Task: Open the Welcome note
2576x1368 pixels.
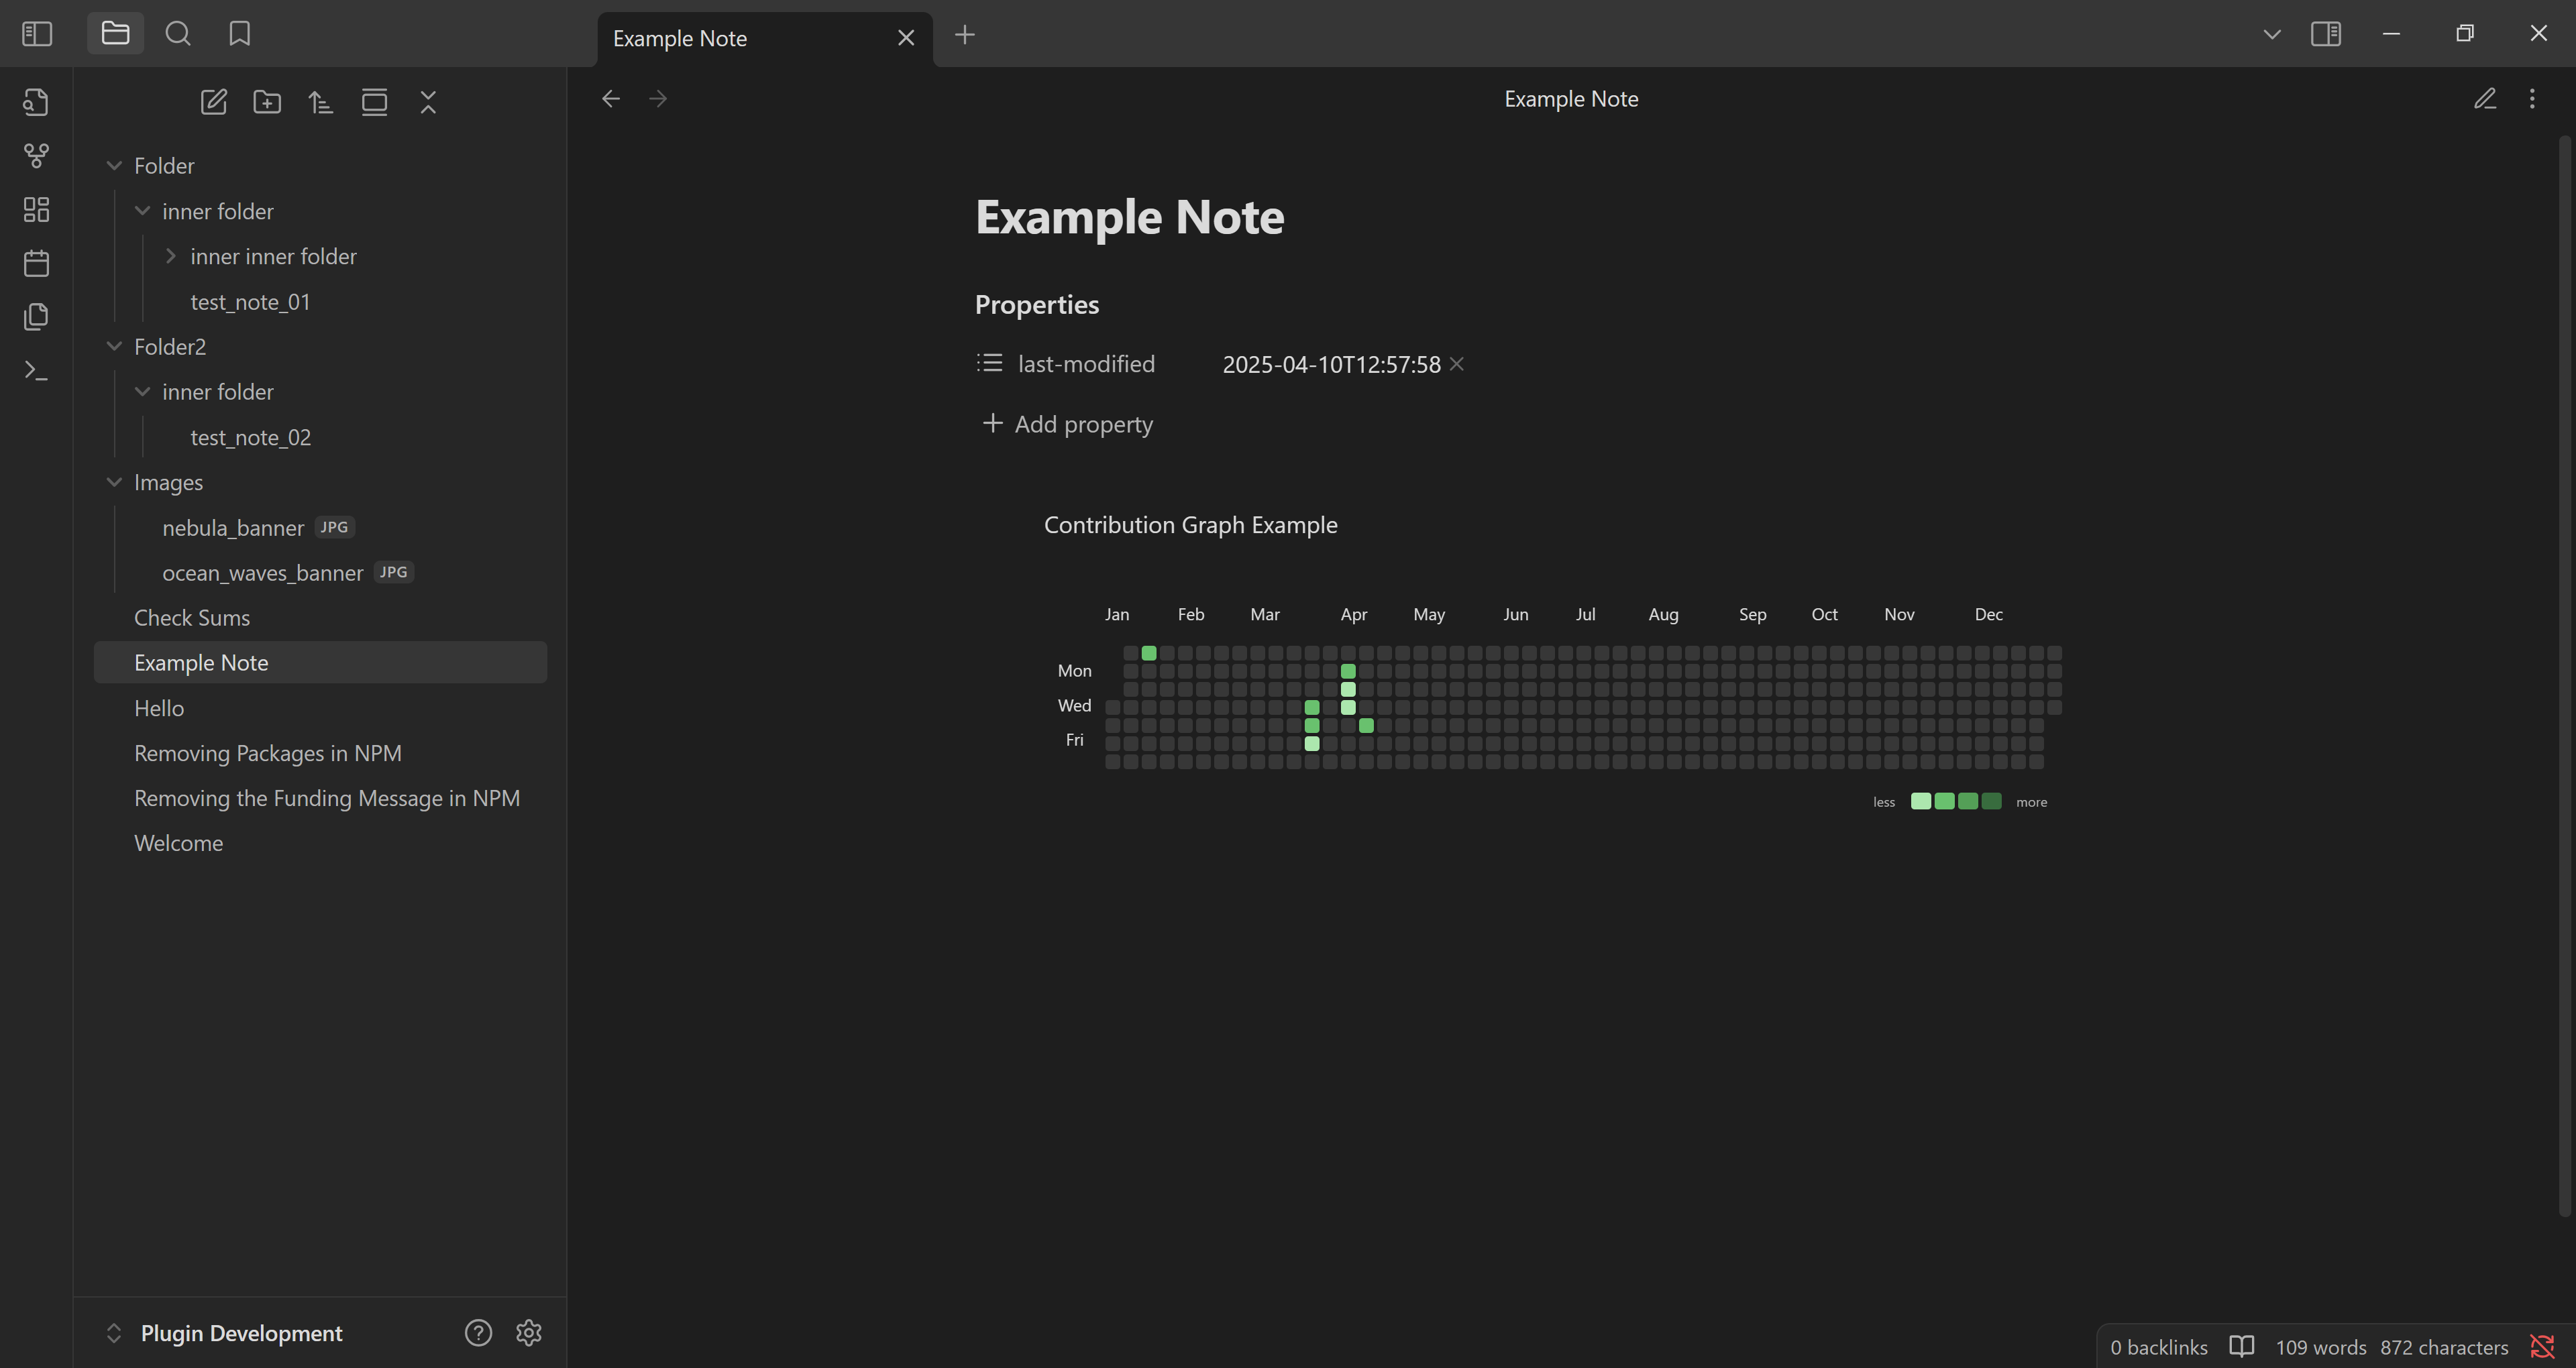Action: [178, 842]
